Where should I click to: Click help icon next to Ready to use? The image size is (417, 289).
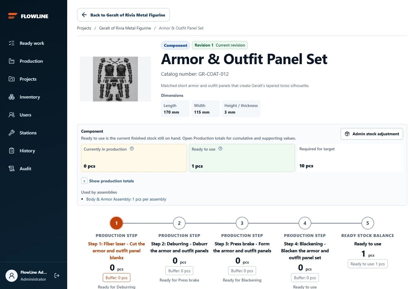tap(220, 149)
